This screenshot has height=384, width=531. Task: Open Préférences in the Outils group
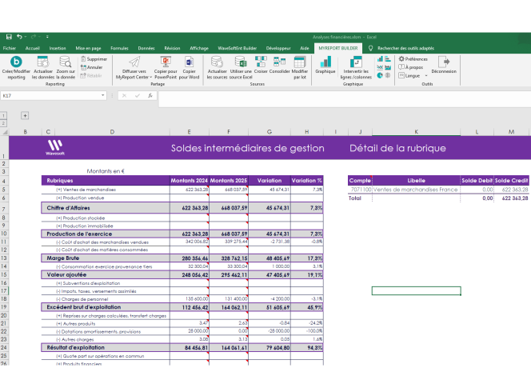tap(413, 59)
